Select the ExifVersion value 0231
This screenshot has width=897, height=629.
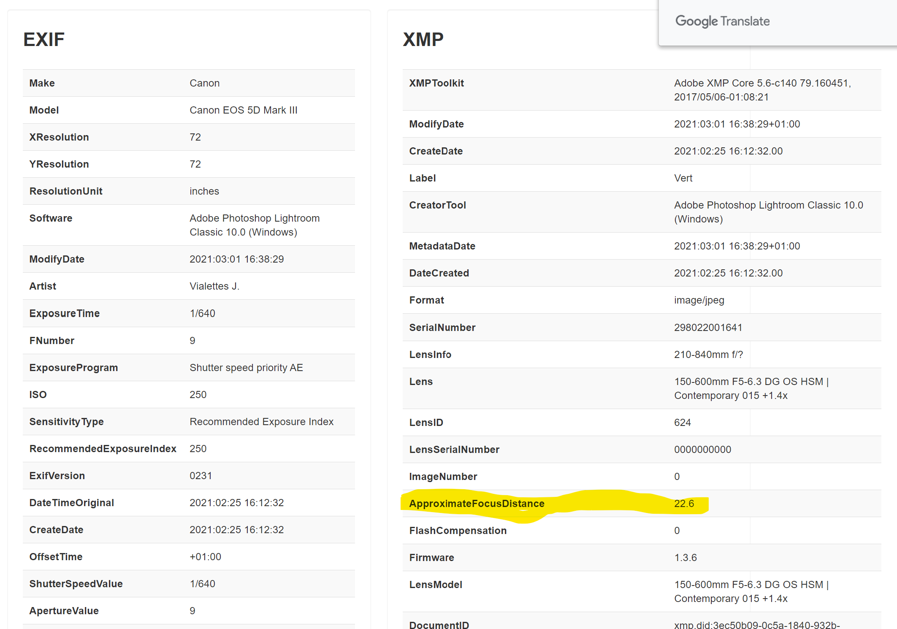point(201,476)
